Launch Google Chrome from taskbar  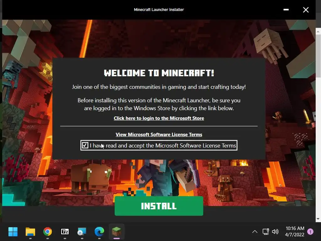[48, 232]
